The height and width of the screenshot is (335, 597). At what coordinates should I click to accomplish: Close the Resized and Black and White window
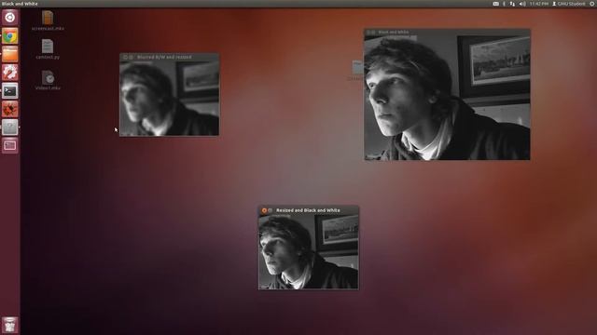(264, 210)
